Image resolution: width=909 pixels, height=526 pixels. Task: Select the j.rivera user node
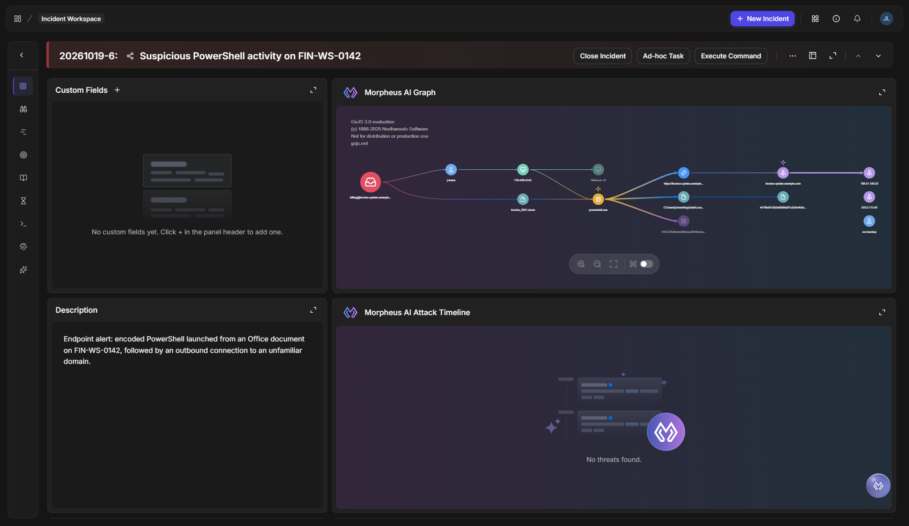tap(451, 170)
